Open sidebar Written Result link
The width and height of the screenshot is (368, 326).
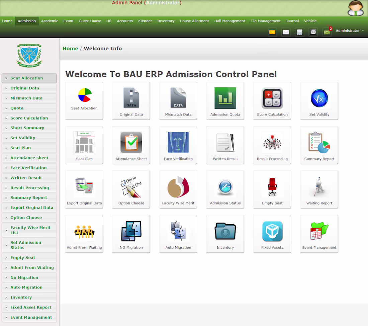29,178
